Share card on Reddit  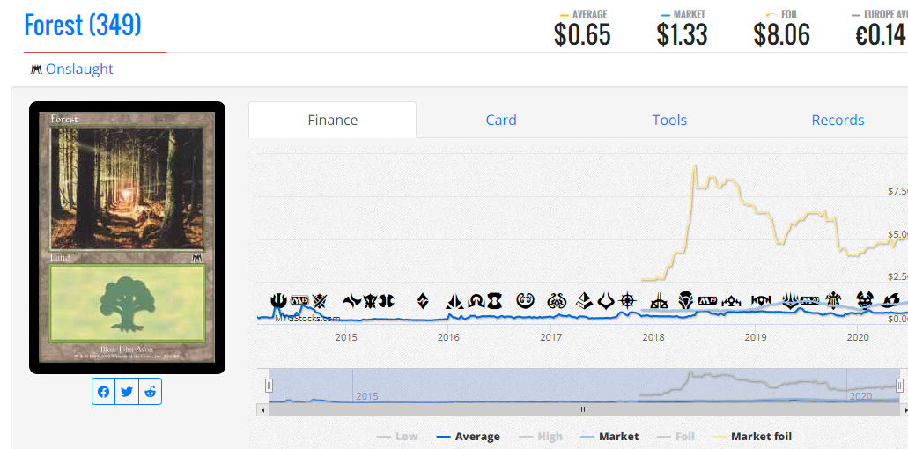coord(151,392)
